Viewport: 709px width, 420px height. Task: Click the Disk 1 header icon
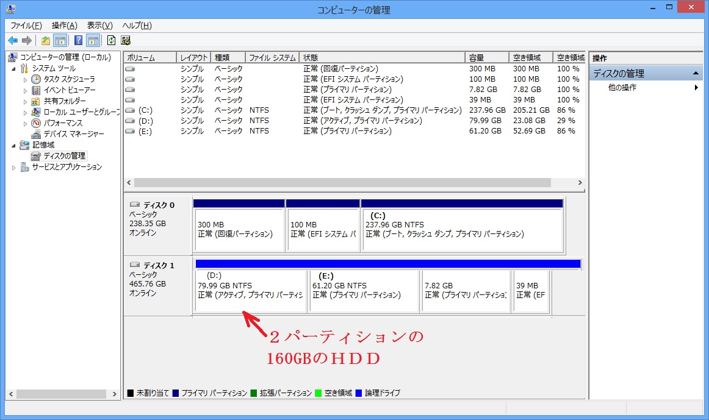click(135, 265)
